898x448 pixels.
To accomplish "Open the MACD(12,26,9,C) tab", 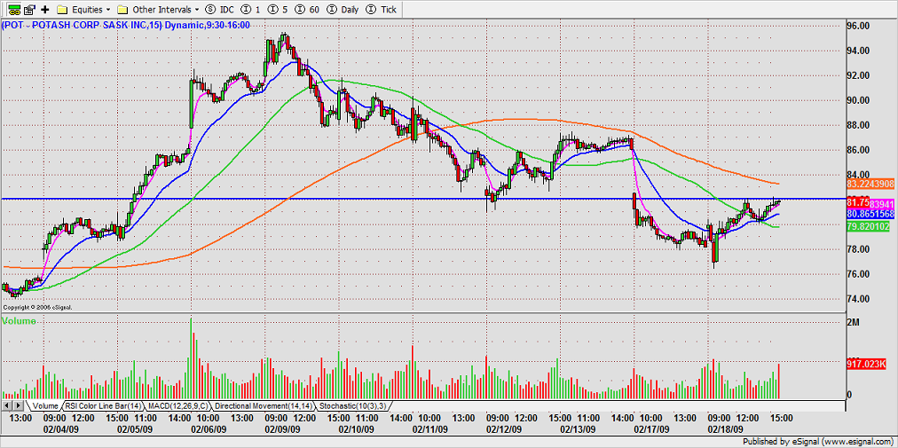I will (x=177, y=405).
